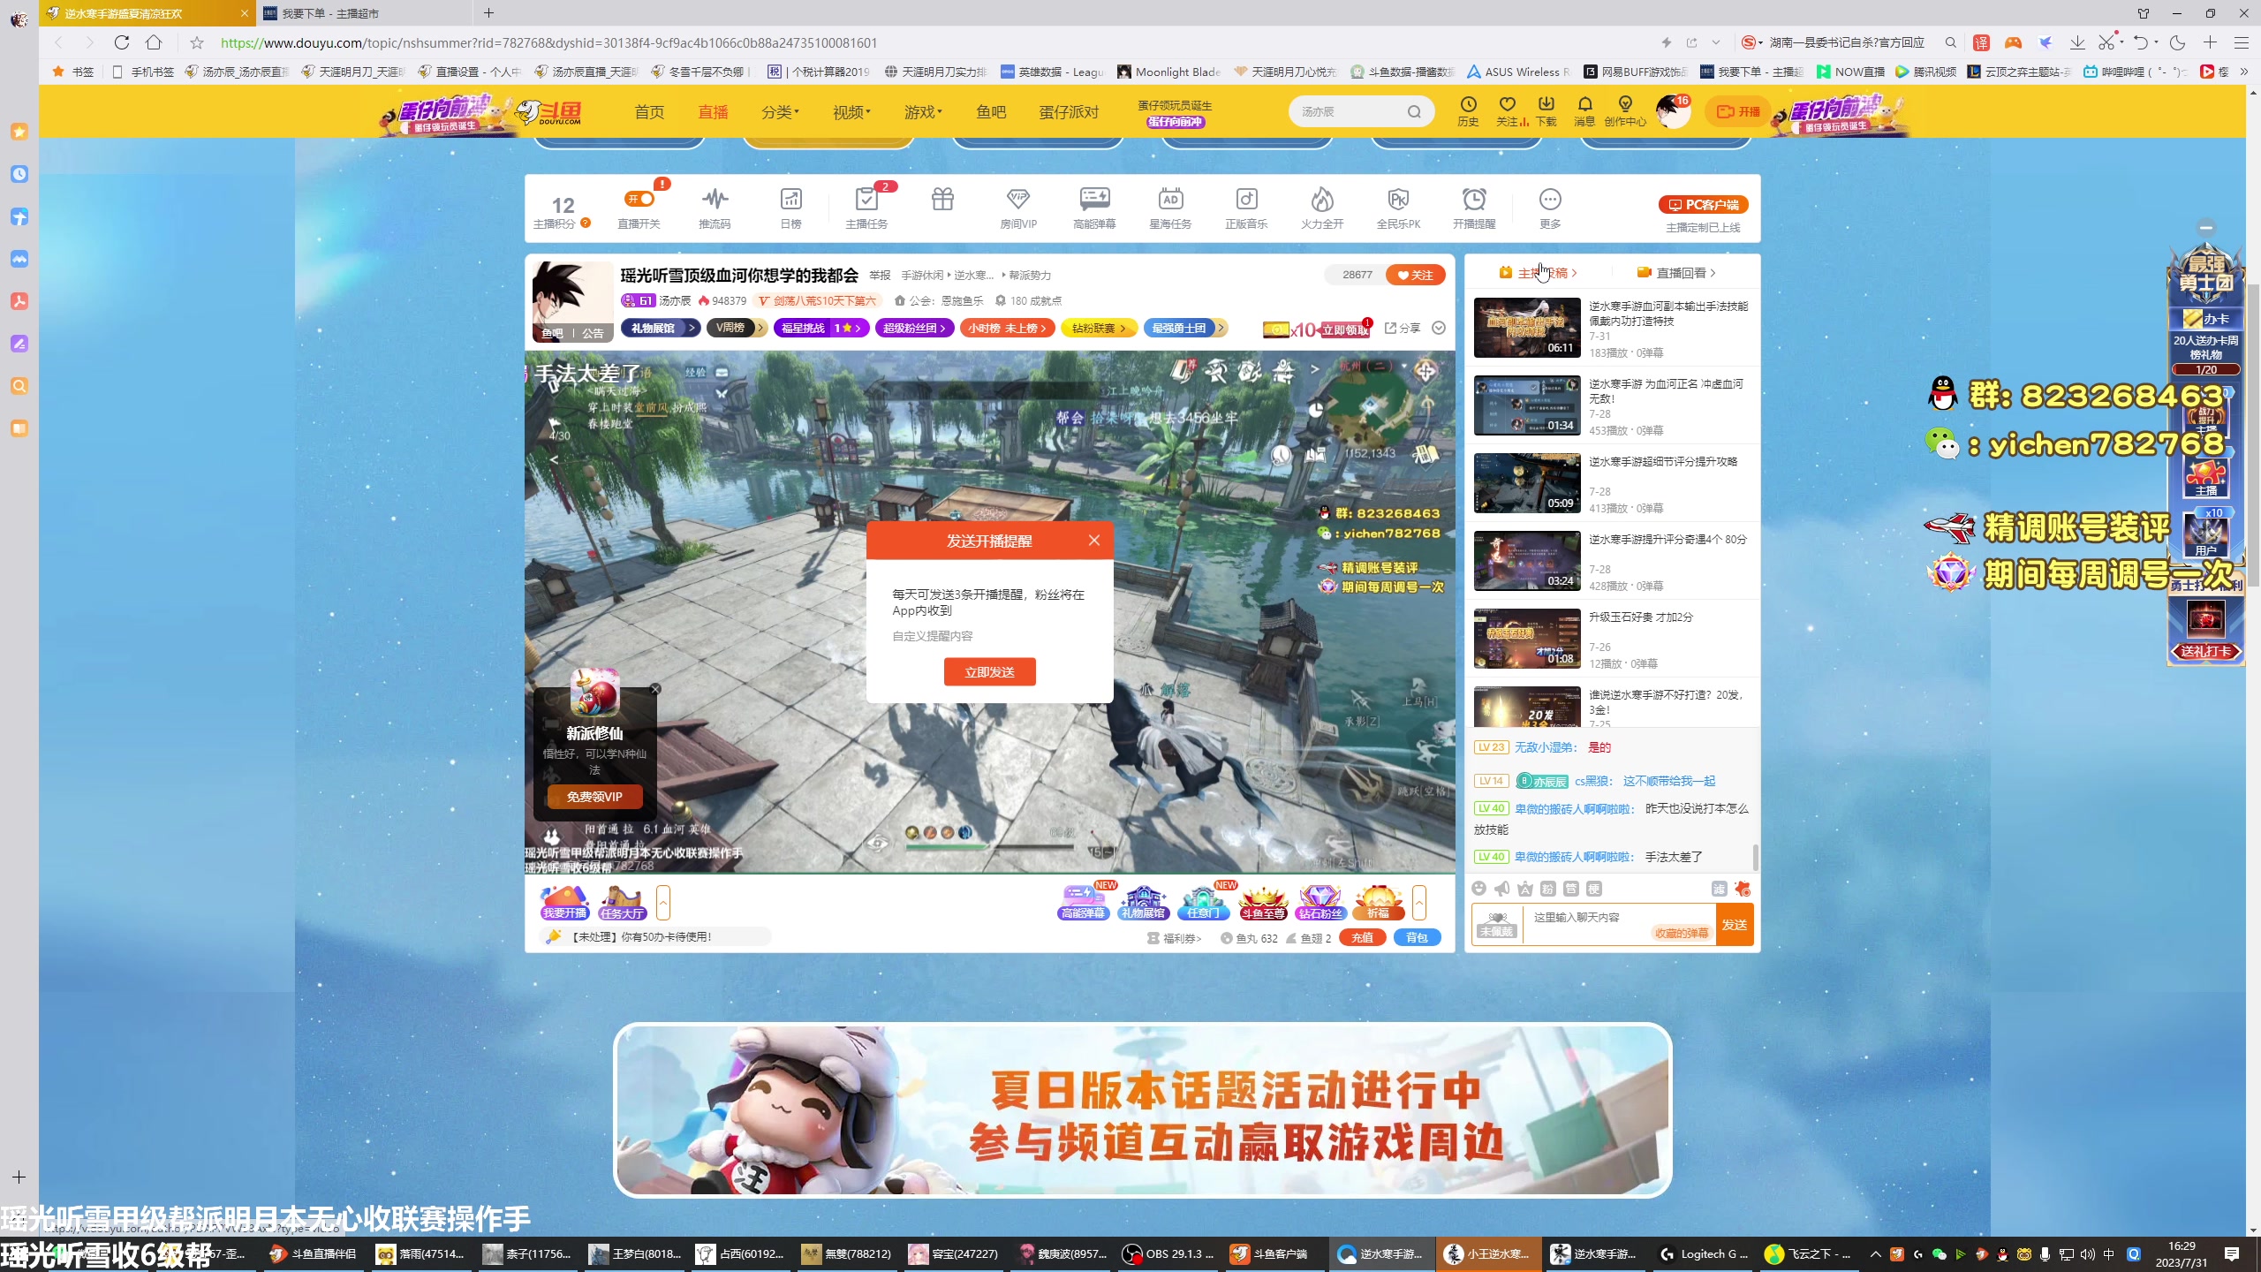2261x1272 pixels.
Task: Expand the circled chevron next to 分享
Action: tap(1439, 328)
